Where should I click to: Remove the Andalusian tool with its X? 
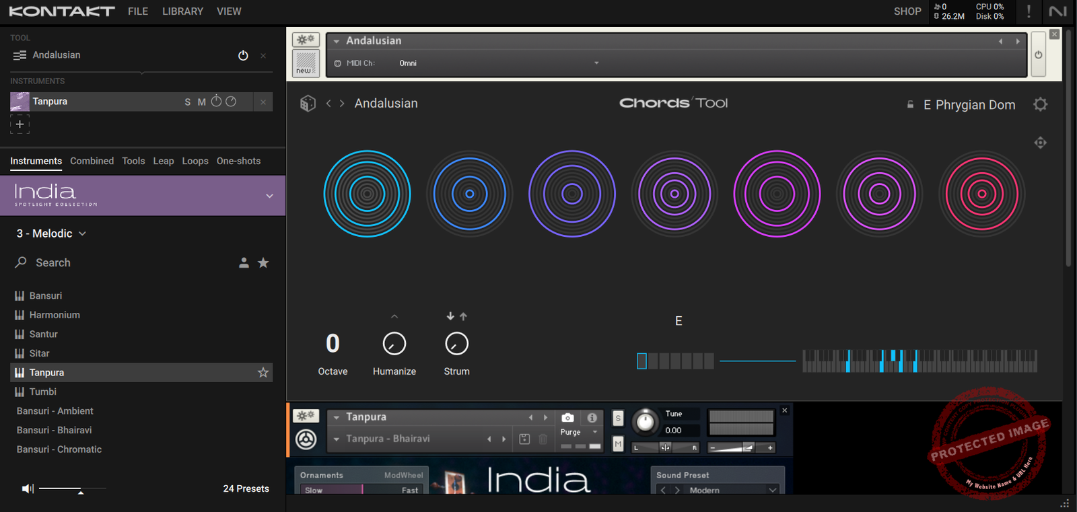263,56
